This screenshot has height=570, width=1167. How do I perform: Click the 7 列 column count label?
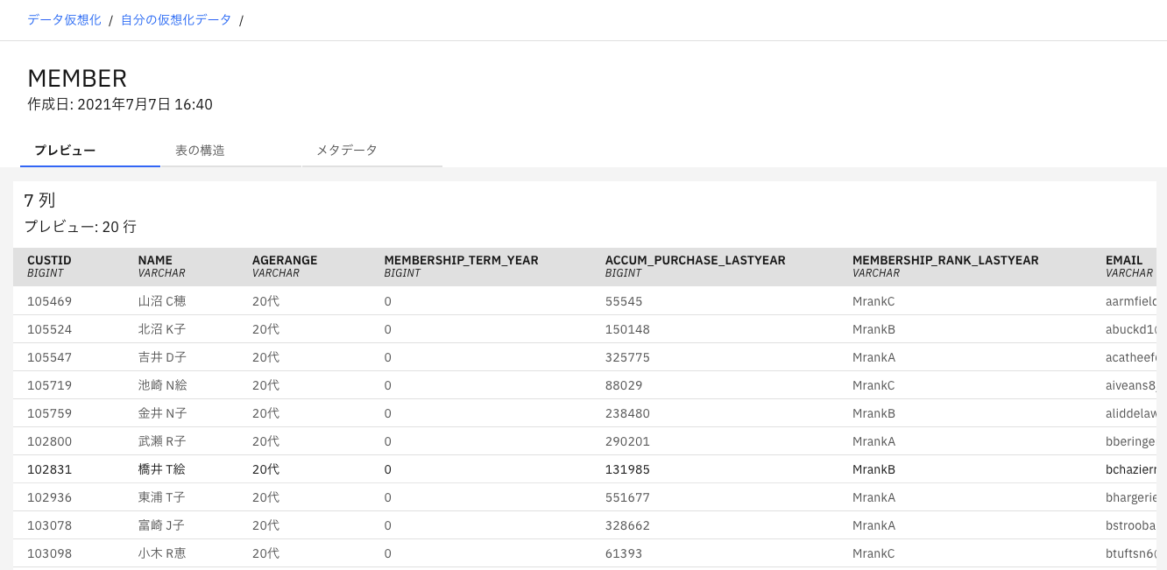point(39,200)
